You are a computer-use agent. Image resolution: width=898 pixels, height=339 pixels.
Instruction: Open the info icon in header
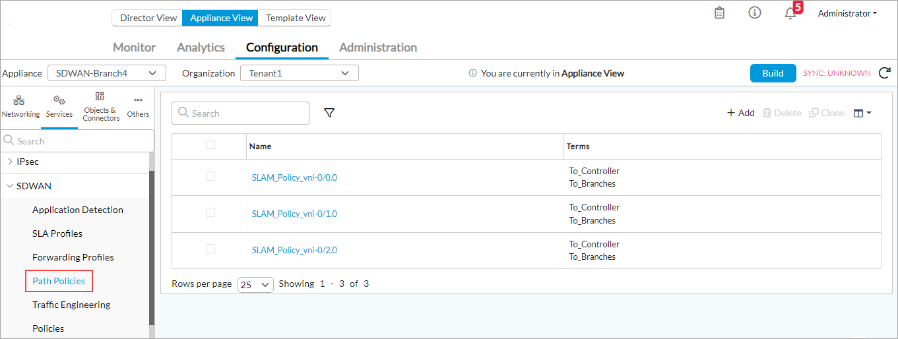pos(755,13)
